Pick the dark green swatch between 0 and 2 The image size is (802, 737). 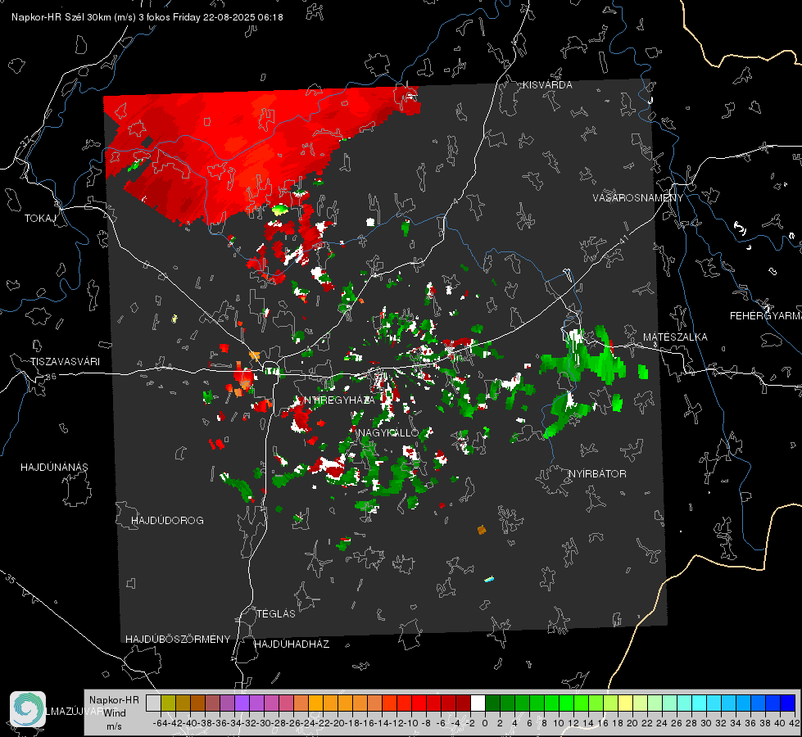coord(492,703)
